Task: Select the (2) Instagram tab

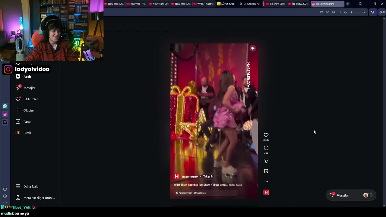Action: [x=327, y=4]
